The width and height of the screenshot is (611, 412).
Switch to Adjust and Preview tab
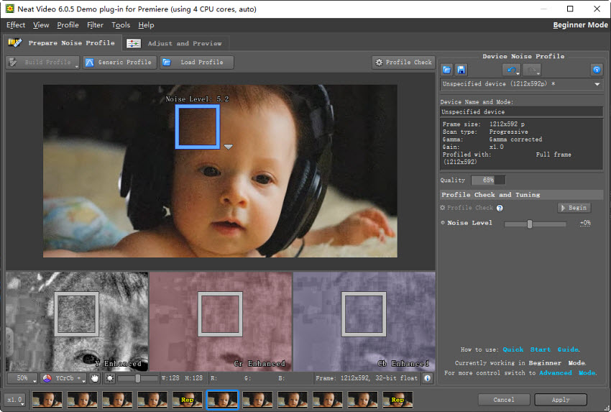(176, 43)
